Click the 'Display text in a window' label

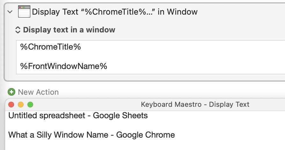point(69,30)
